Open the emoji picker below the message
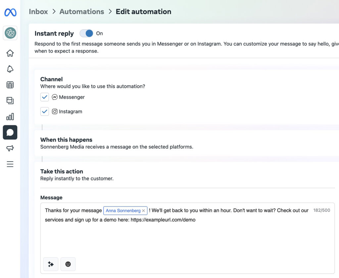Screen dimensions: 339x278 point(68,264)
